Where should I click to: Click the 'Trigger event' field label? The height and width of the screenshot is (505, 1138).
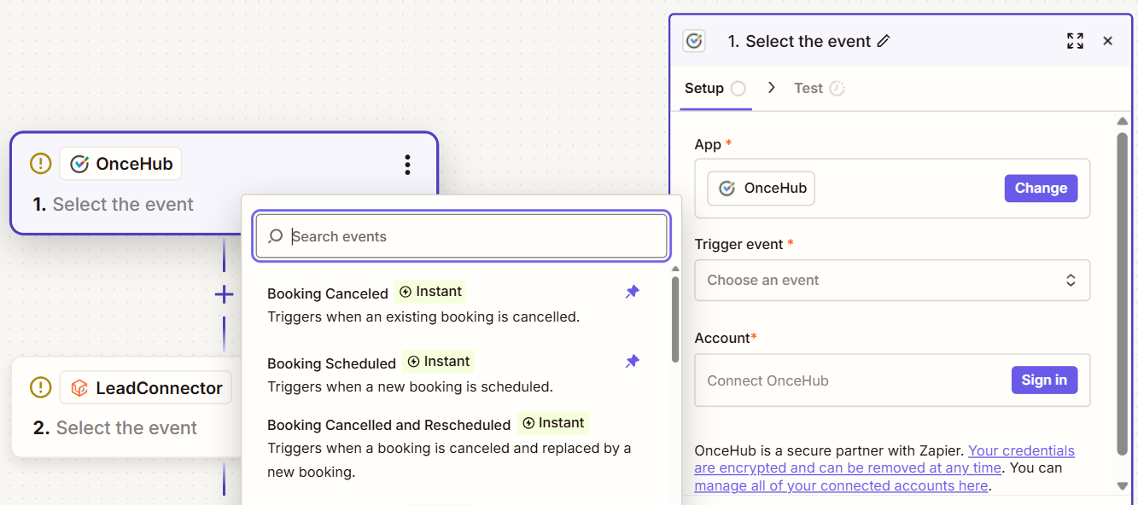(x=738, y=244)
